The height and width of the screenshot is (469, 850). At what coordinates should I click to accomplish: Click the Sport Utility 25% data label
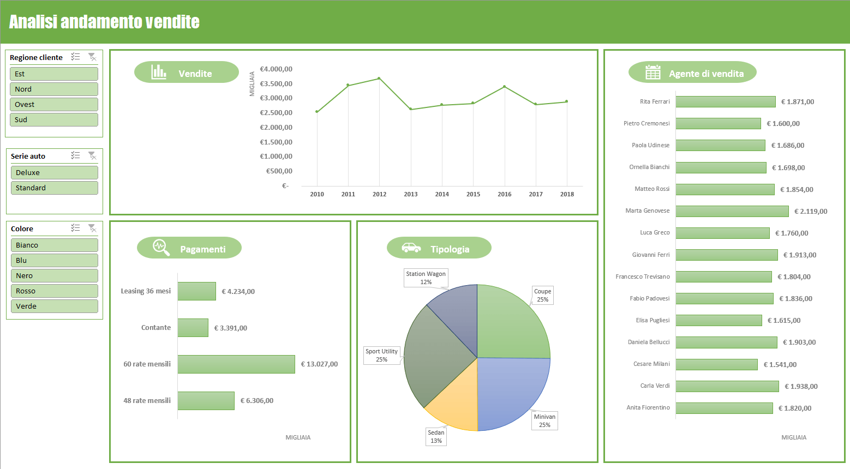pos(381,355)
